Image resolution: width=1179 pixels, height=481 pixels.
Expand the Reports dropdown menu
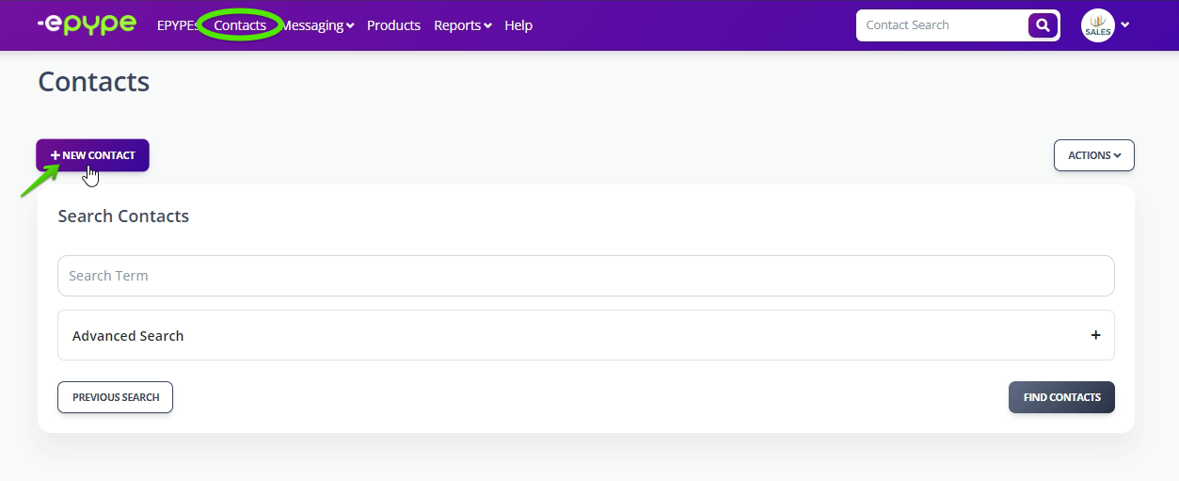pos(463,25)
